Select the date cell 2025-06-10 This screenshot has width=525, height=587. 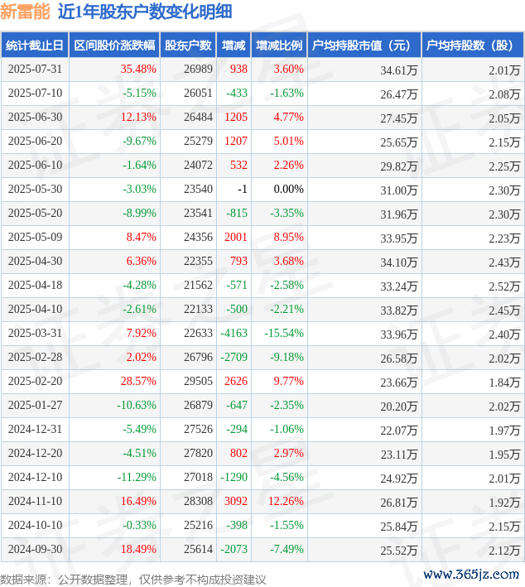pyautogui.click(x=36, y=165)
